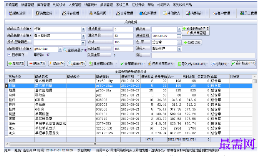Click 进货数量 input field
Screen dimensions: 262x156
(123, 29)
